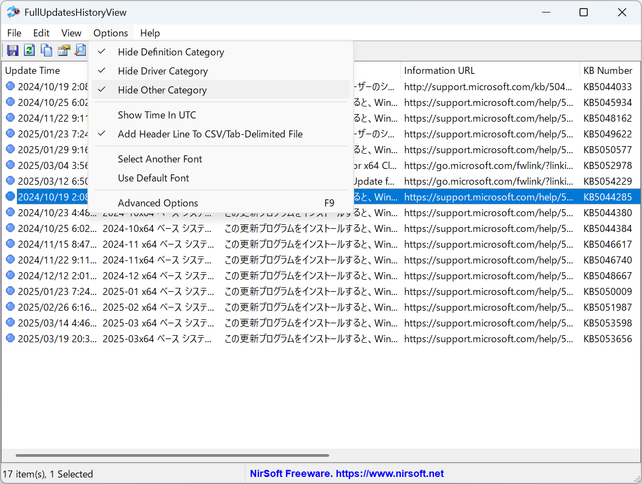Viewport: 642px width, 484px height.
Task: Click the 2025-02 x64 title cell
Action: (x=158, y=307)
